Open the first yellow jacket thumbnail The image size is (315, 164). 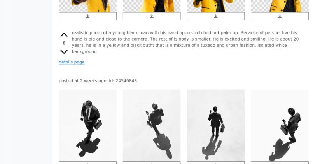pos(87,6)
